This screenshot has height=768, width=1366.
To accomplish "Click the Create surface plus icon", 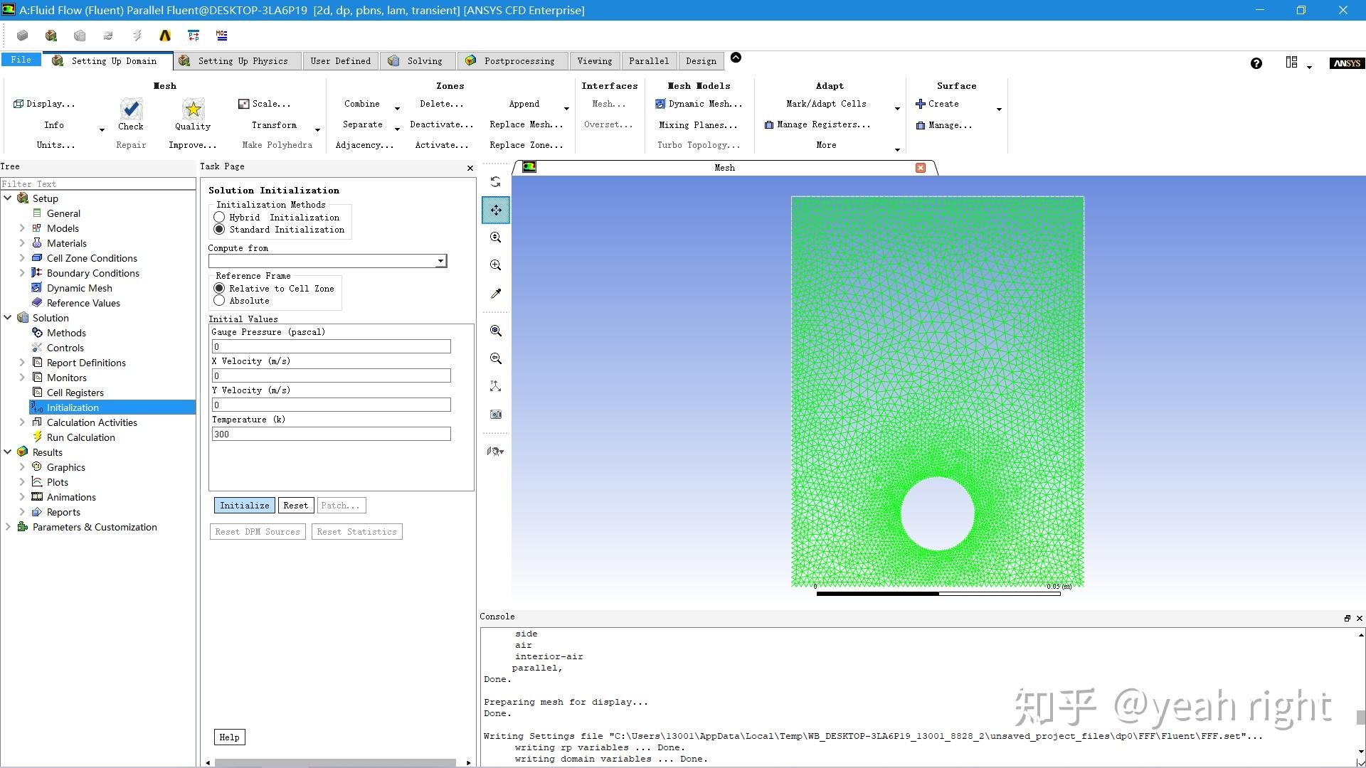I will point(921,104).
